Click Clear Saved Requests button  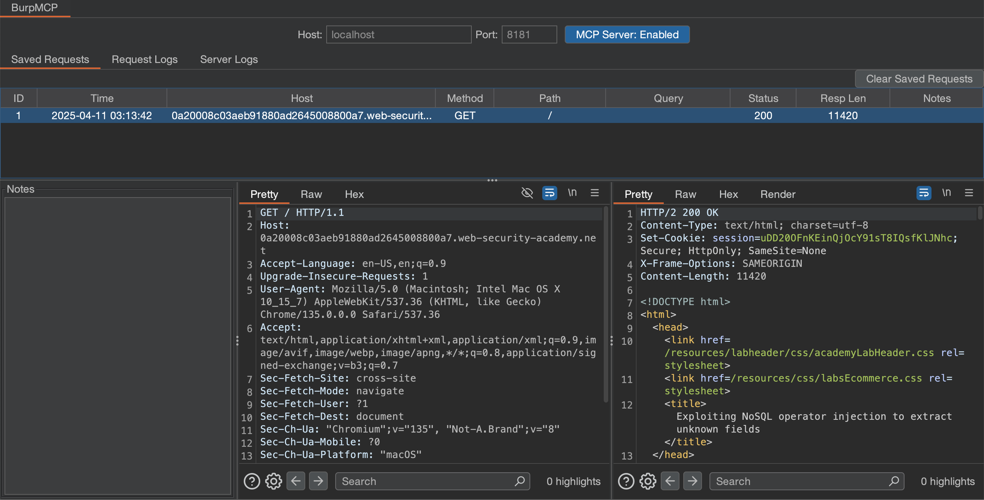pos(919,79)
